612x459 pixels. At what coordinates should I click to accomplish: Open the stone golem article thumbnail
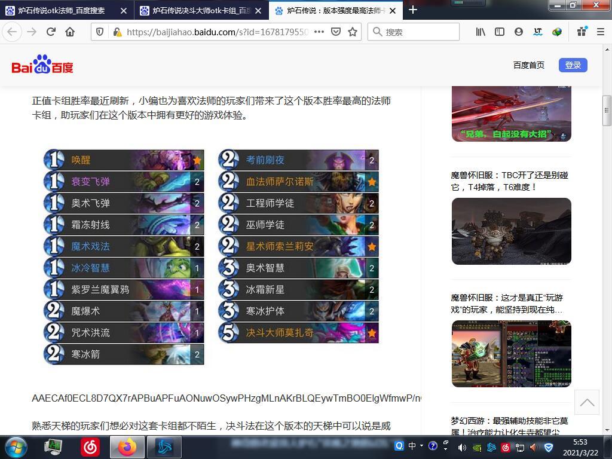pos(512,231)
